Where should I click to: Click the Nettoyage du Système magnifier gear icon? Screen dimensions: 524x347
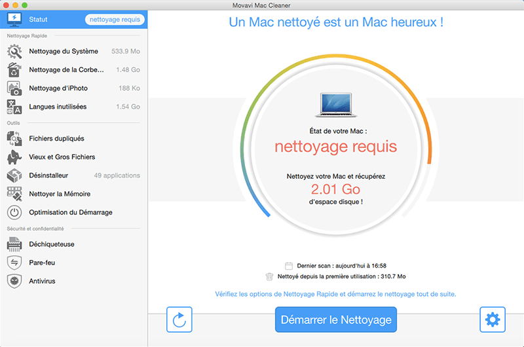14,52
